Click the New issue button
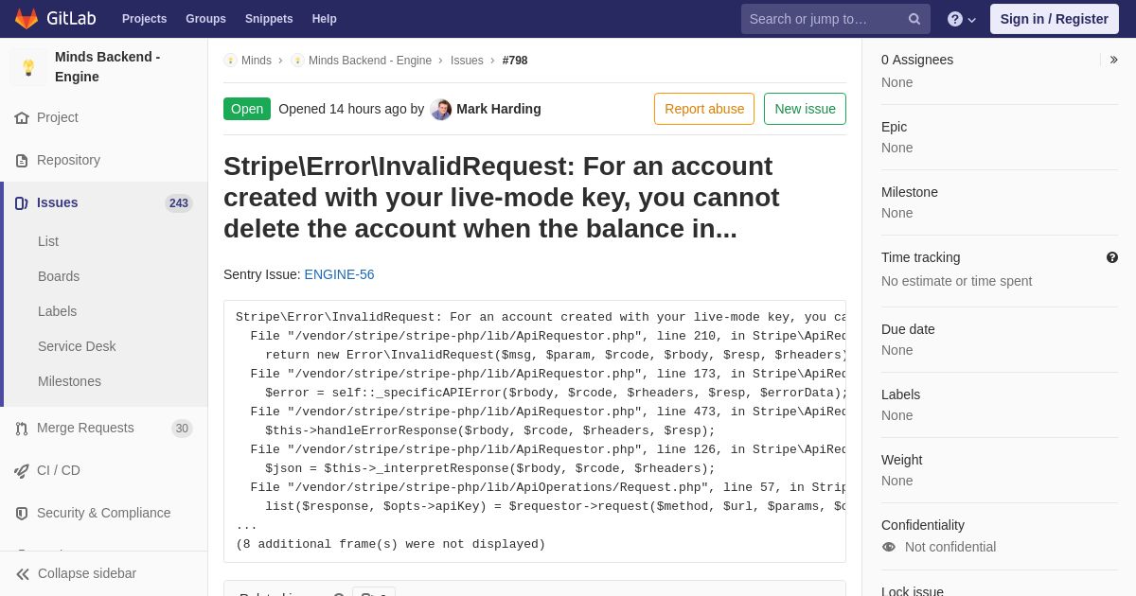 click(x=805, y=109)
